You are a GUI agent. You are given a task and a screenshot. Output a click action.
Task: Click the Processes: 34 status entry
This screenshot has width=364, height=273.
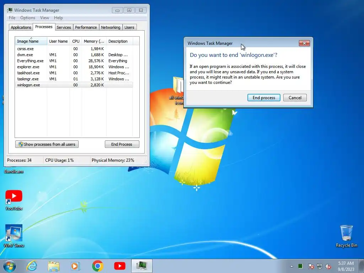tap(19, 160)
